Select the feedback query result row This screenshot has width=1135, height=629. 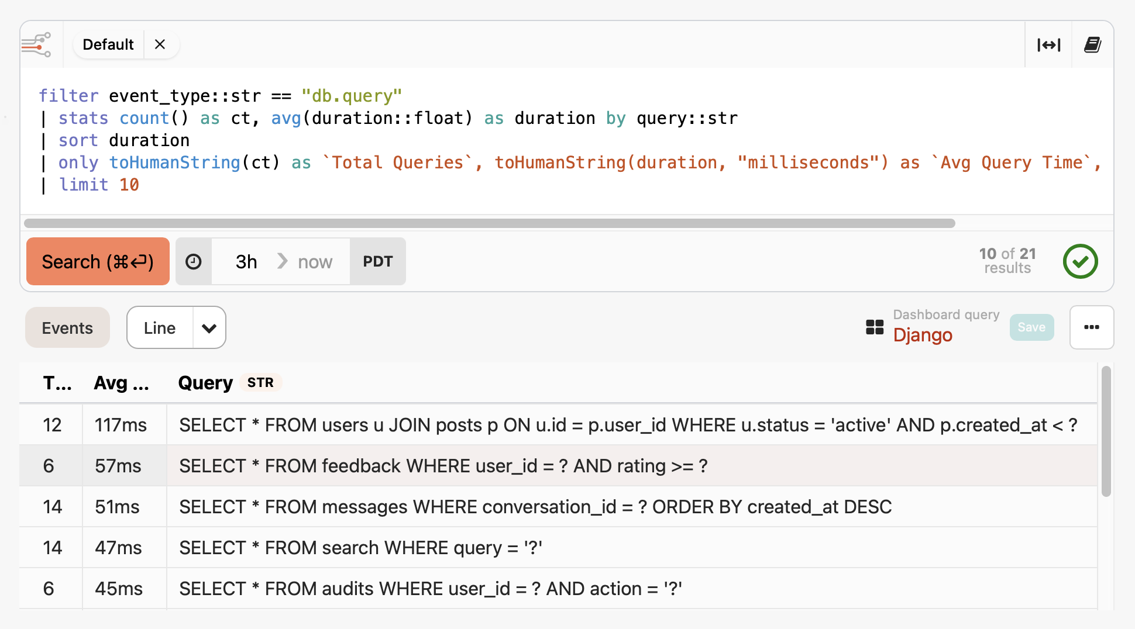443,466
